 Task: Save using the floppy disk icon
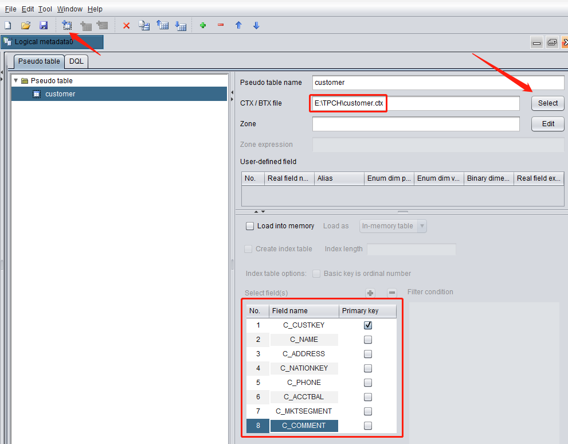click(x=44, y=25)
